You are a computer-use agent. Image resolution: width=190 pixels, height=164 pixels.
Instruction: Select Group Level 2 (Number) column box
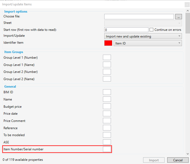(x=107, y=72)
